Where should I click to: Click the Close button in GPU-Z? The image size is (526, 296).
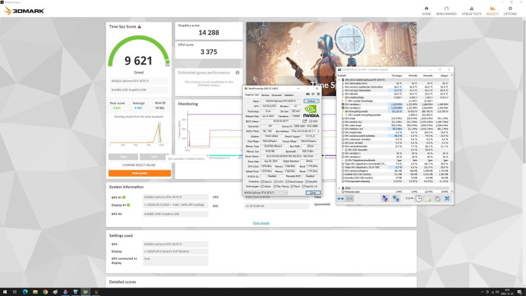(x=313, y=193)
